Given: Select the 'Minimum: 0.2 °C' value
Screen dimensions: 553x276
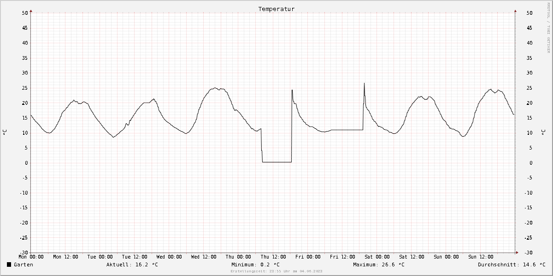Looking at the screenshot, I should [256, 264].
